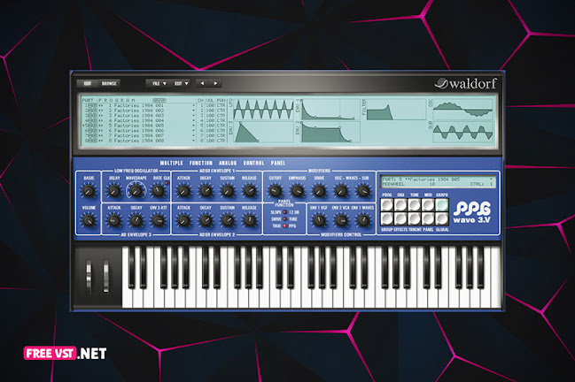Screen dimensions: 575x382
Task: Go to next preset arrow
Action: [x=215, y=83]
